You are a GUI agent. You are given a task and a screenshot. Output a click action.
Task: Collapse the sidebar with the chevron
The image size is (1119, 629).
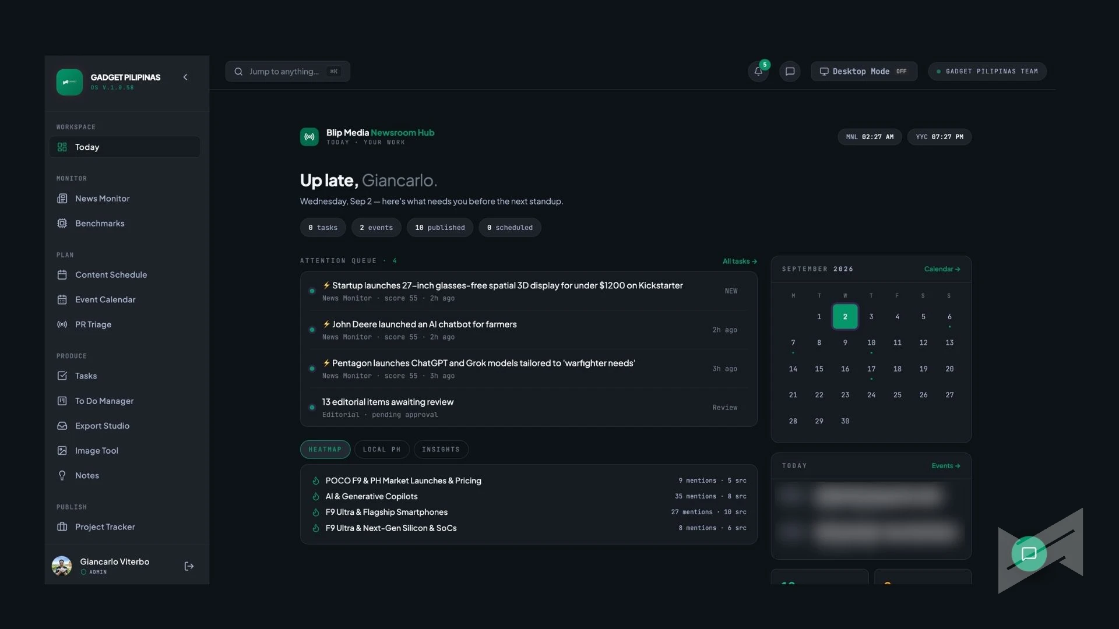[185, 77]
